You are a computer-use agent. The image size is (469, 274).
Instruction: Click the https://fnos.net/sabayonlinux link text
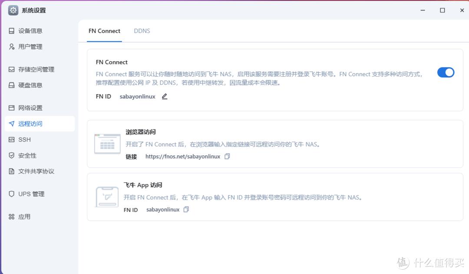coord(183,156)
